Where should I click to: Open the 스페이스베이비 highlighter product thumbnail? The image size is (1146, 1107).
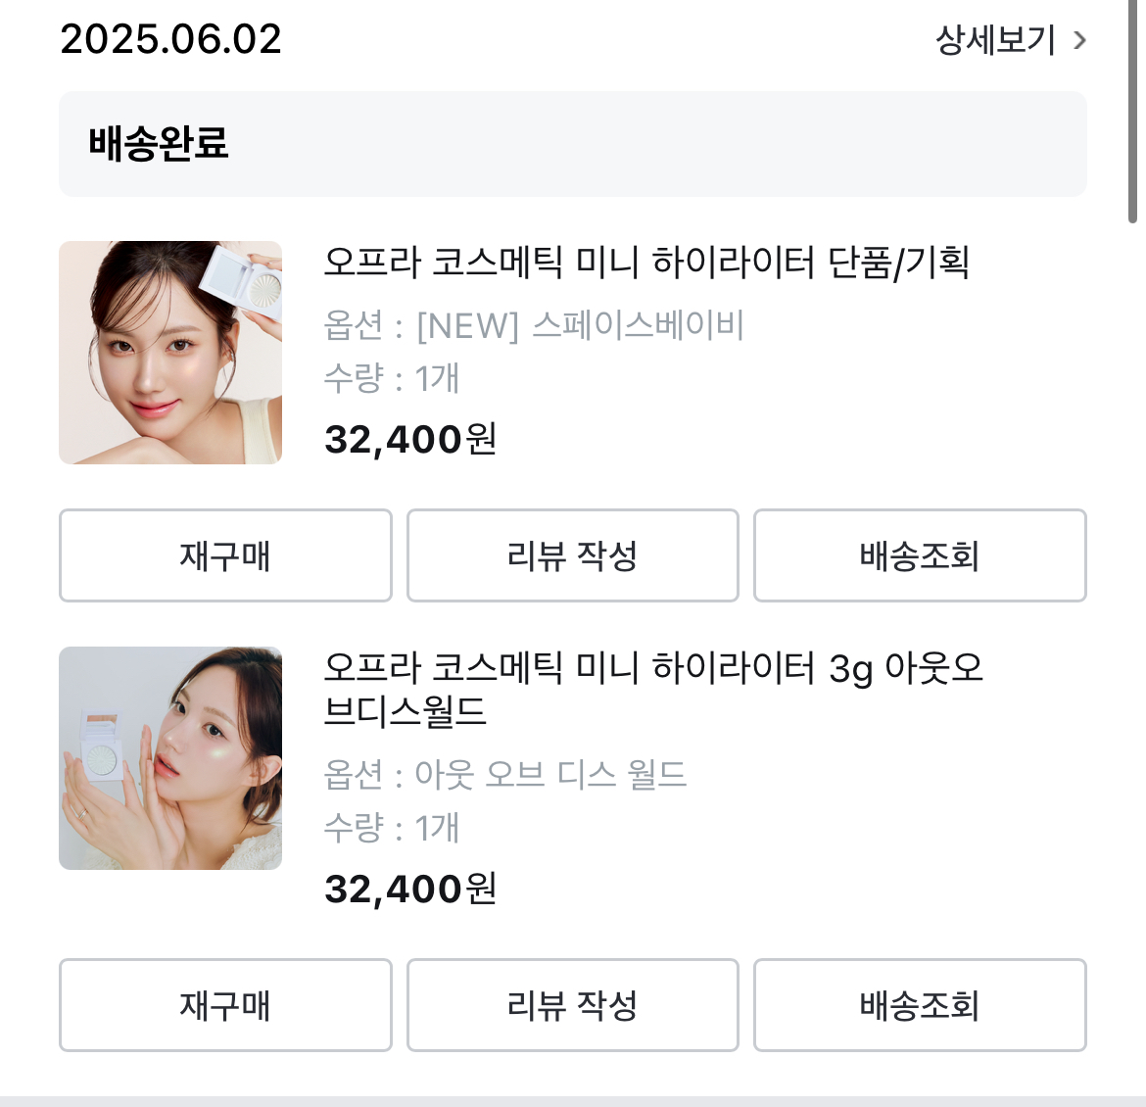(170, 353)
